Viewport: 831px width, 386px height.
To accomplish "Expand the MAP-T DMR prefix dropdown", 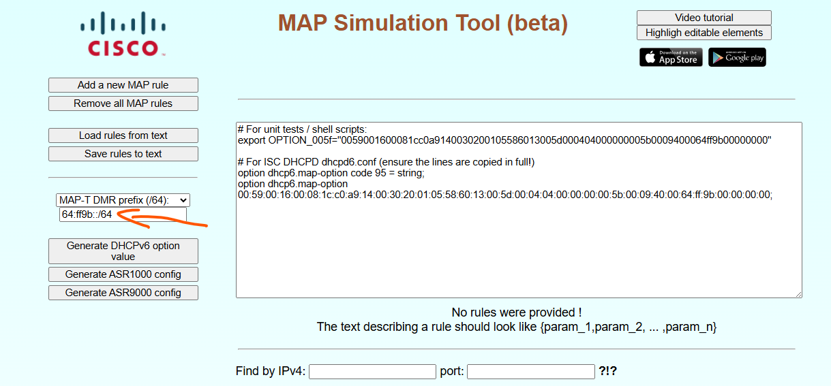I will [x=123, y=200].
